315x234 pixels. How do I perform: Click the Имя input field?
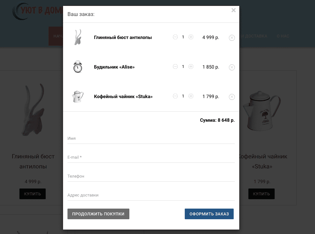(151, 139)
